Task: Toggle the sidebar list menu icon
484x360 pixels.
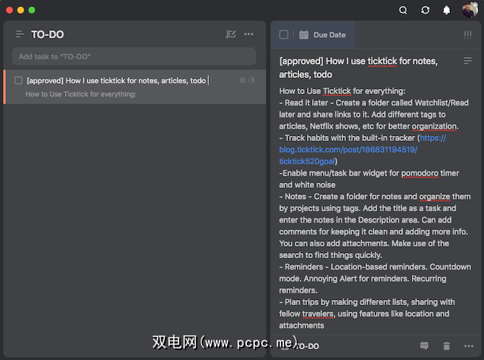Action: tap(20, 34)
